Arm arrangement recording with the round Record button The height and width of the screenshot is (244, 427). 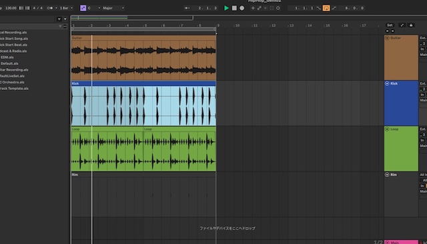tap(242, 8)
